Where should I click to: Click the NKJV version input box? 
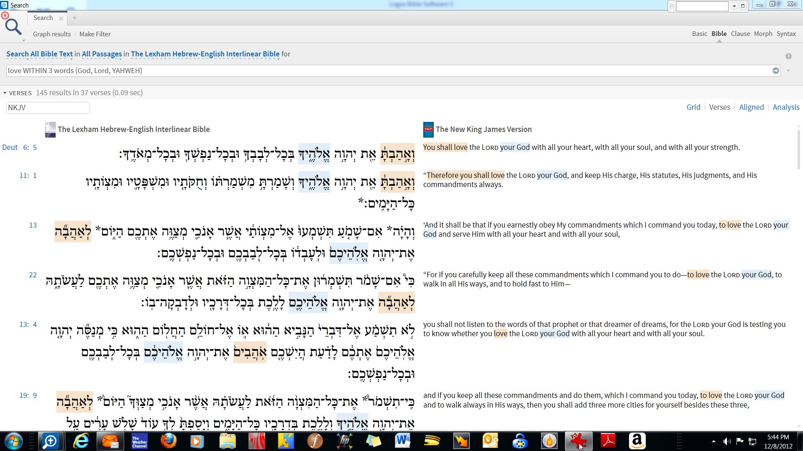[48, 108]
